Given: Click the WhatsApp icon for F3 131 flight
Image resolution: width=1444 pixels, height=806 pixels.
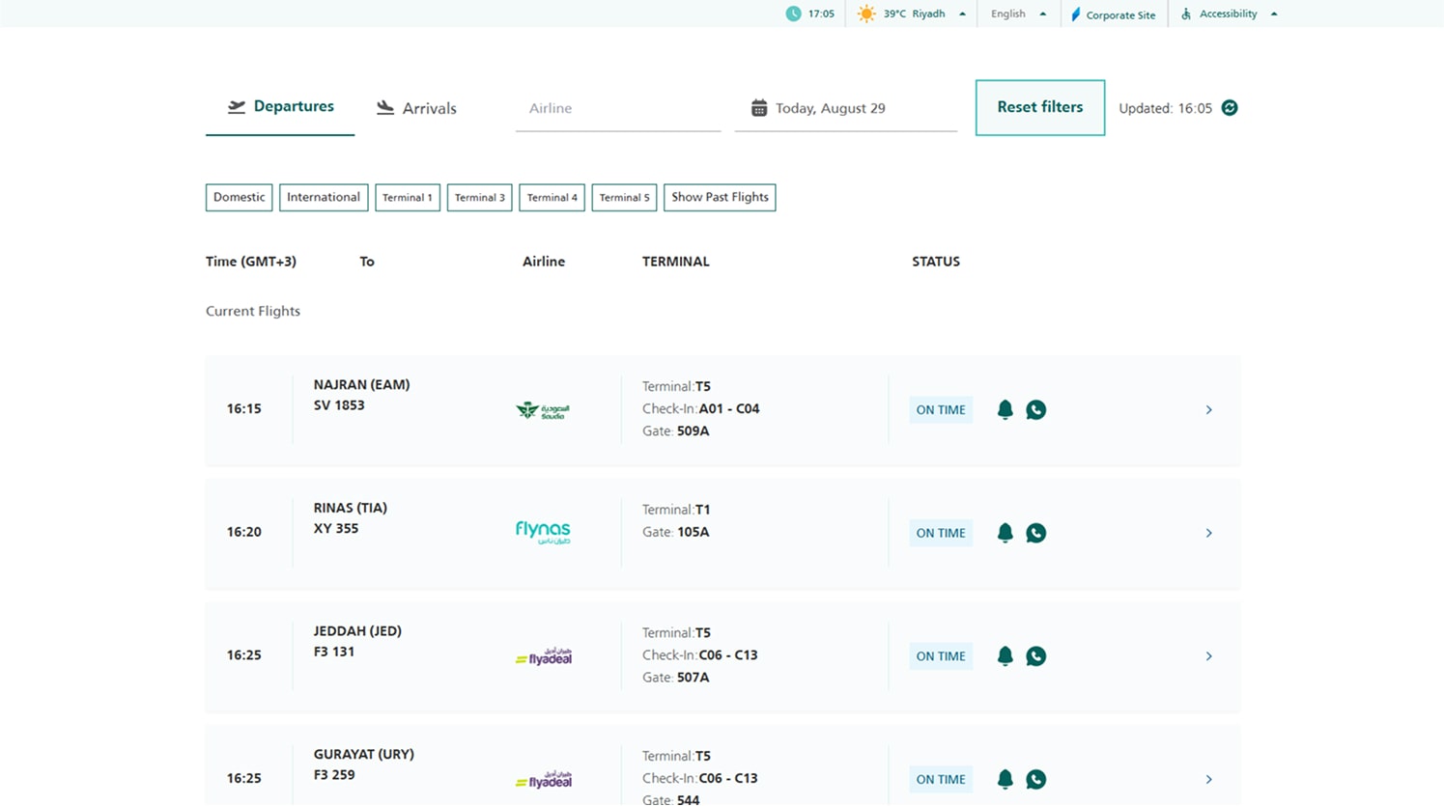Looking at the screenshot, I should pyautogui.click(x=1035, y=656).
